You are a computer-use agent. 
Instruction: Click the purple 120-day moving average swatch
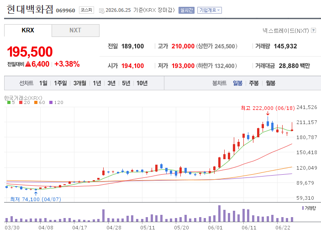pyautogui.click(x=51, y=103)
